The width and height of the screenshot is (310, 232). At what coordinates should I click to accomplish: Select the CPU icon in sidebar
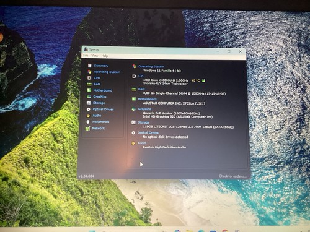(89, 78)
